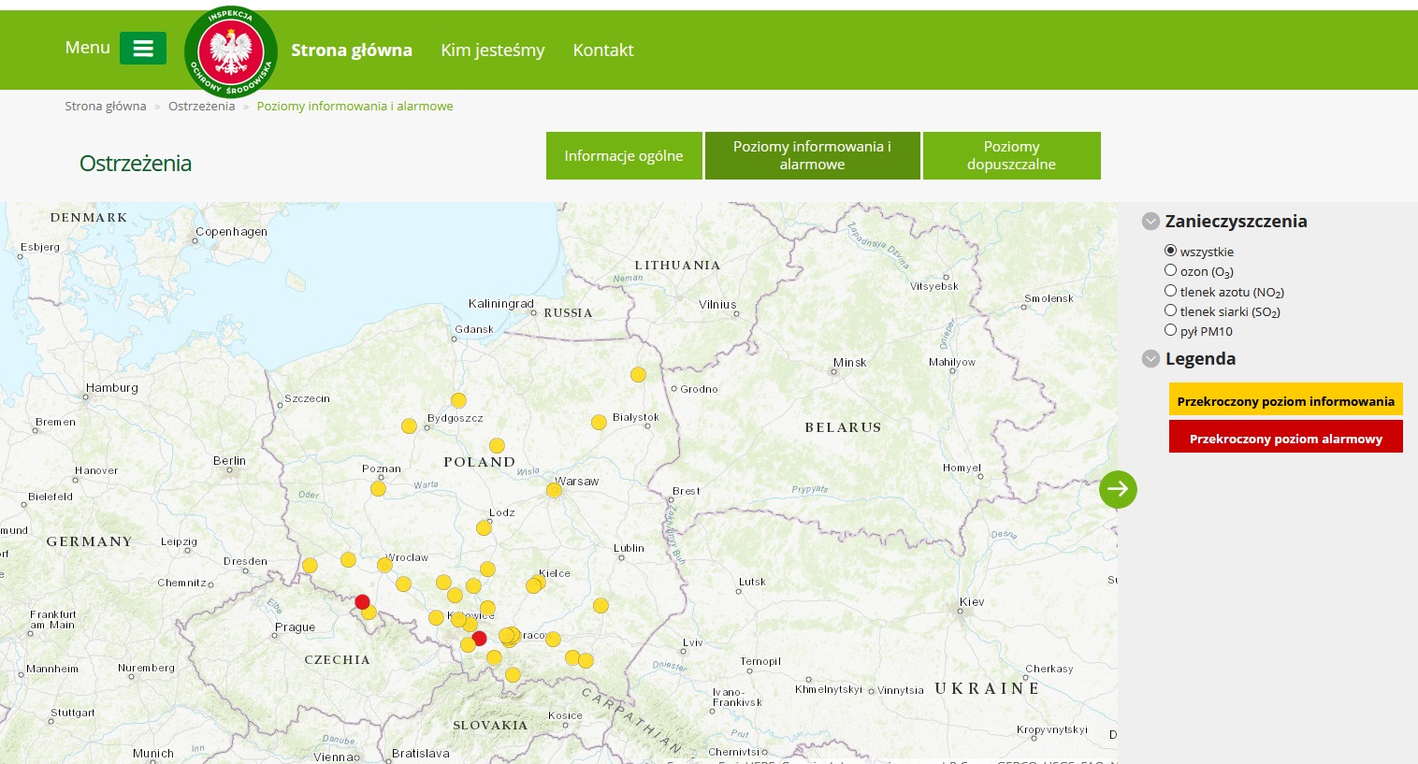Collapse the Legenda section chevron

pos(1151,359)
